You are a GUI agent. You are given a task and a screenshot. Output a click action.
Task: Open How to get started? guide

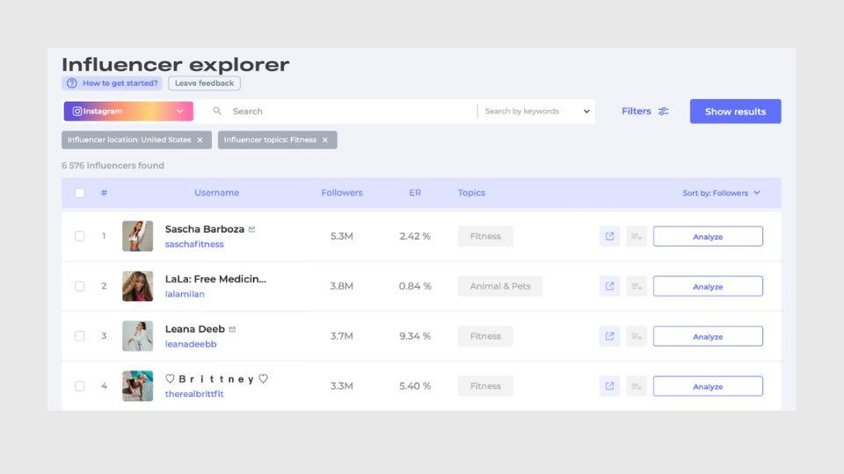point(112,83)
